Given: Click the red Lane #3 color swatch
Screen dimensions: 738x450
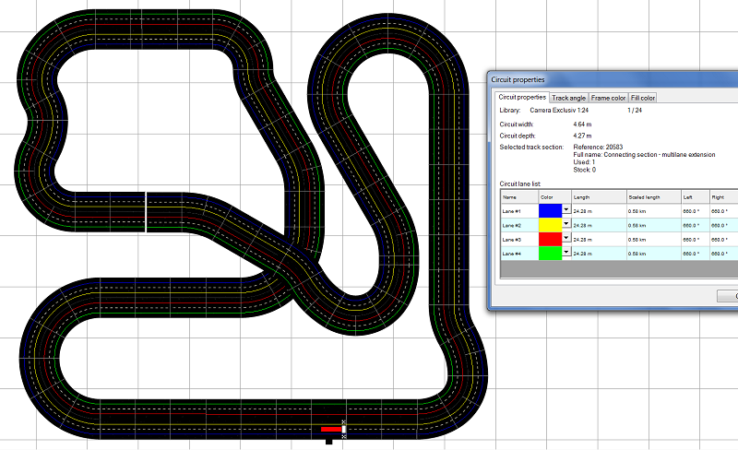Looking at the screenshot, I should pyautogui.click(x=550, y=239).
